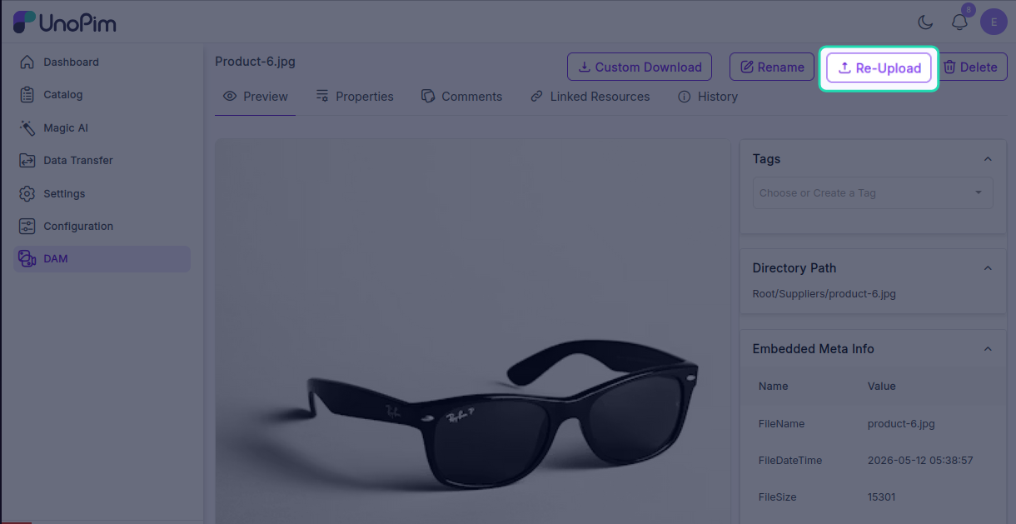Select the Root/Suppliers/product-6.jpg path text
The width and height of the screenshot is (1016, 524).
(x=824, y=294)
